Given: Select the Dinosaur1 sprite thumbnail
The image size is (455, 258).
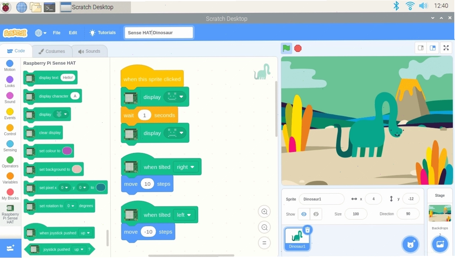Looking at the screenshot, I should tap(297, 238).
